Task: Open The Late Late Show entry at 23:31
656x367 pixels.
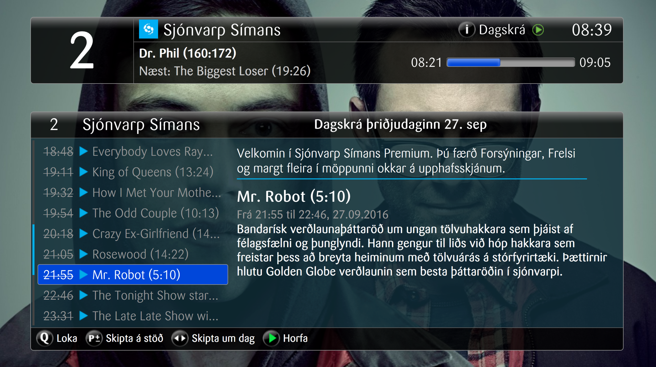Action: pyautogui.click(x=133, y=315)
